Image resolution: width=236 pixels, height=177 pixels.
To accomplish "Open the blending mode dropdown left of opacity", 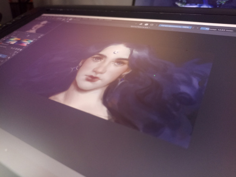I will (x=140, y=27).
